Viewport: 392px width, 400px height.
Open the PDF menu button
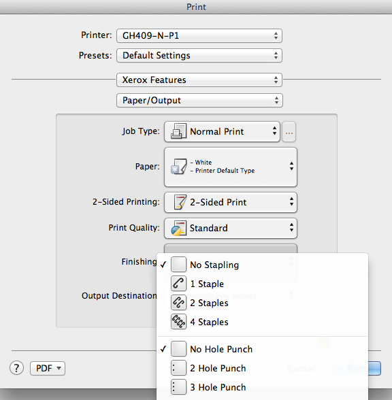point(48,368)
